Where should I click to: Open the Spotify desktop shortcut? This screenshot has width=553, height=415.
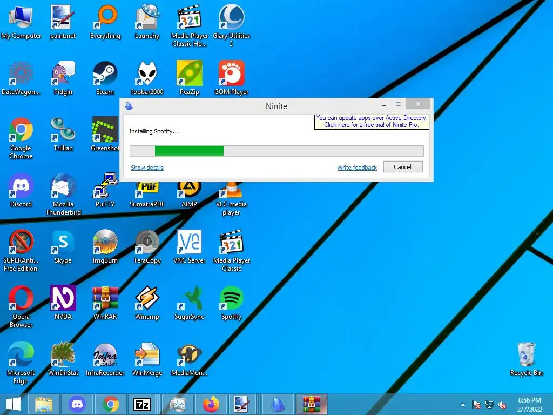coord(231,303)
